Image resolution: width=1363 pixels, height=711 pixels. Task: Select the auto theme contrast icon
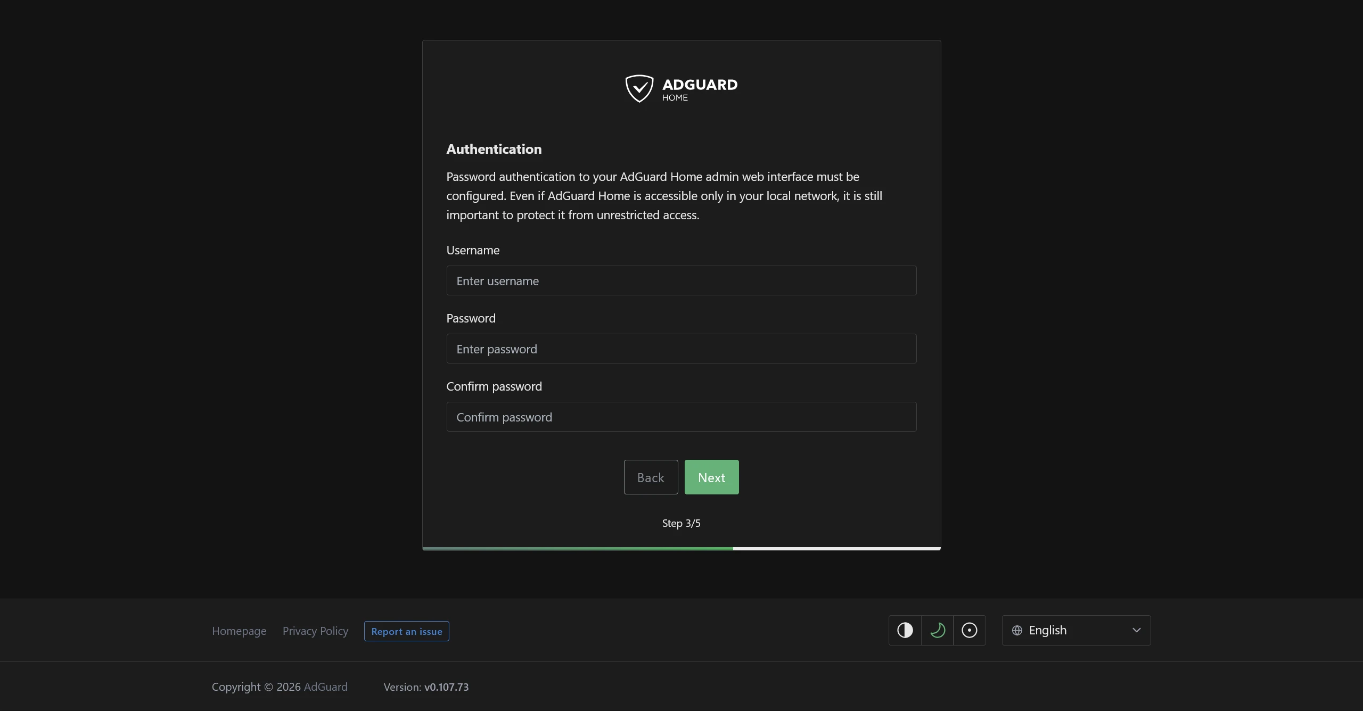coord(904,630)
